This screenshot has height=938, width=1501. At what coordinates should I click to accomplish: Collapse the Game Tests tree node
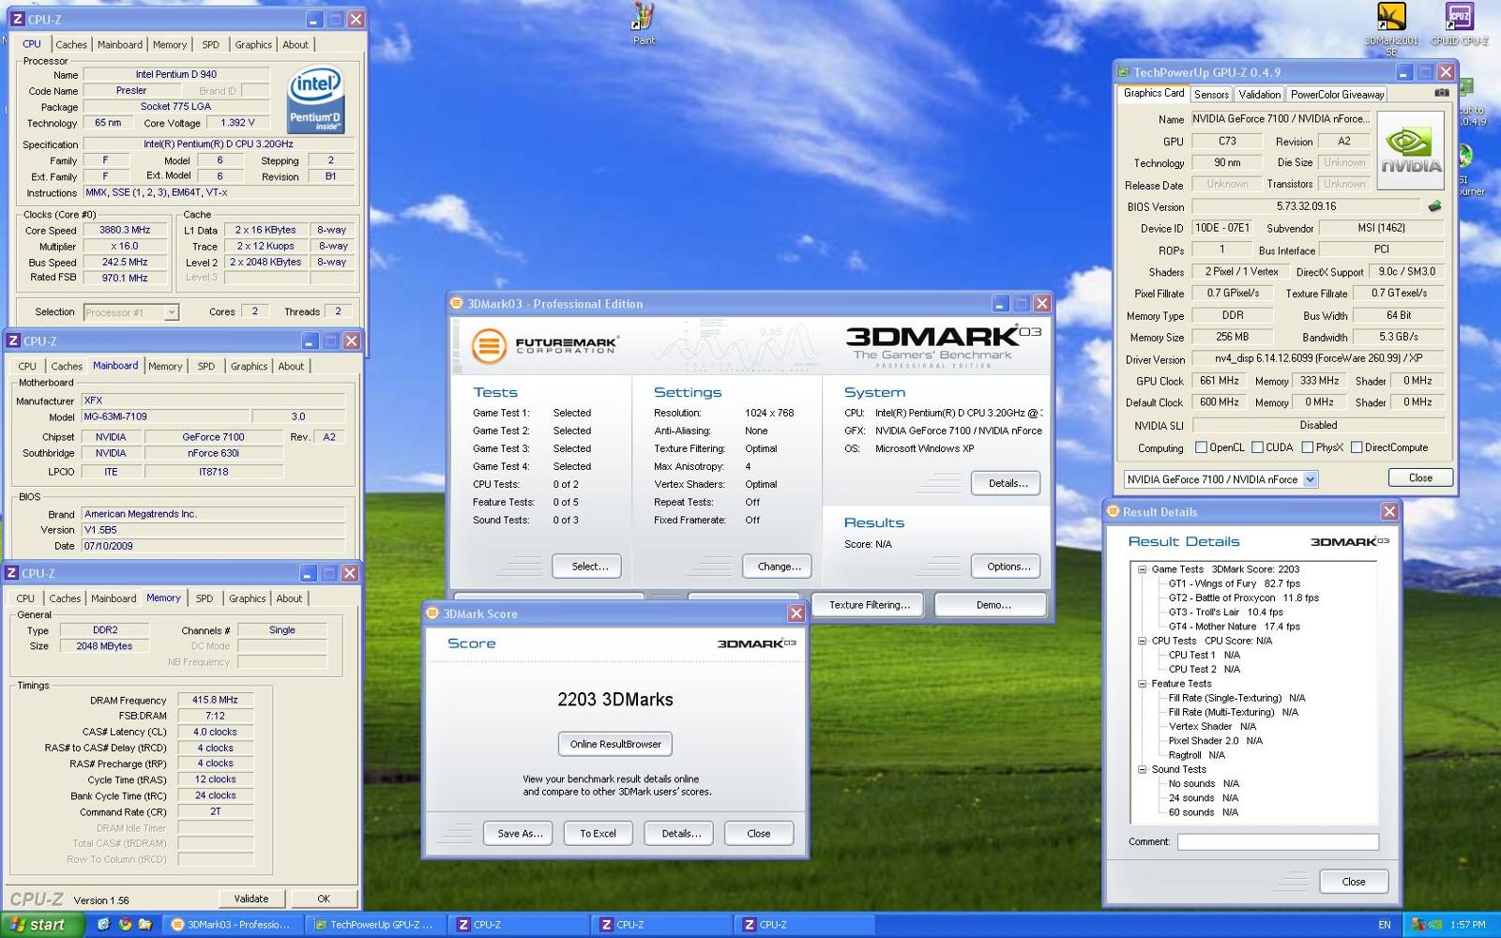tap(1142, 569)
